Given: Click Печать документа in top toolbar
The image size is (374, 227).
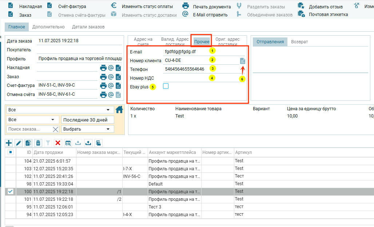Looking at the screenshot, I should (x=211, y=7).
